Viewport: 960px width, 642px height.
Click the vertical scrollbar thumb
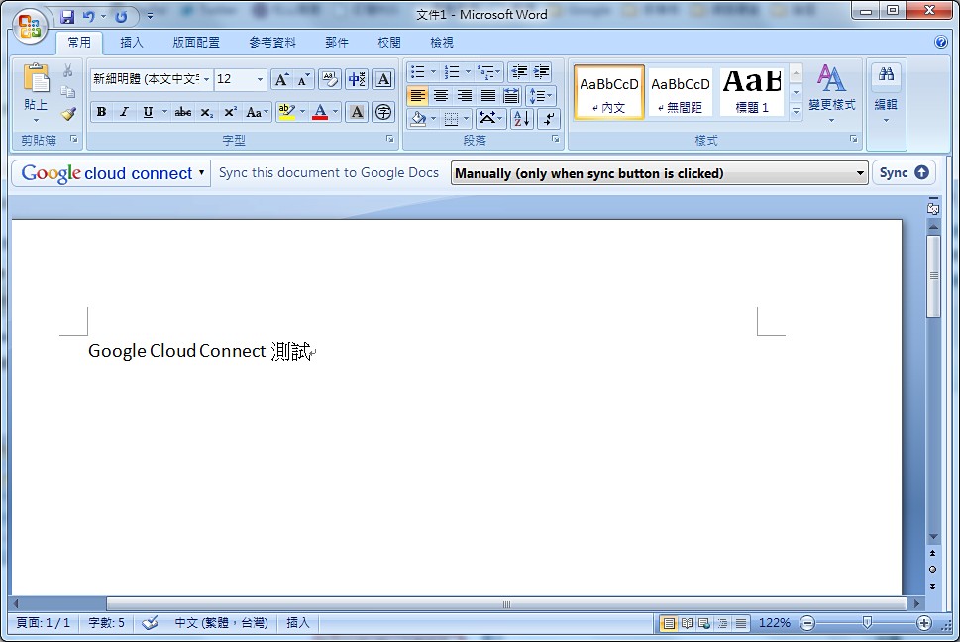[933, 276]
